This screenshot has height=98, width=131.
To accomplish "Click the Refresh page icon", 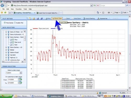I will click(95, 6).
